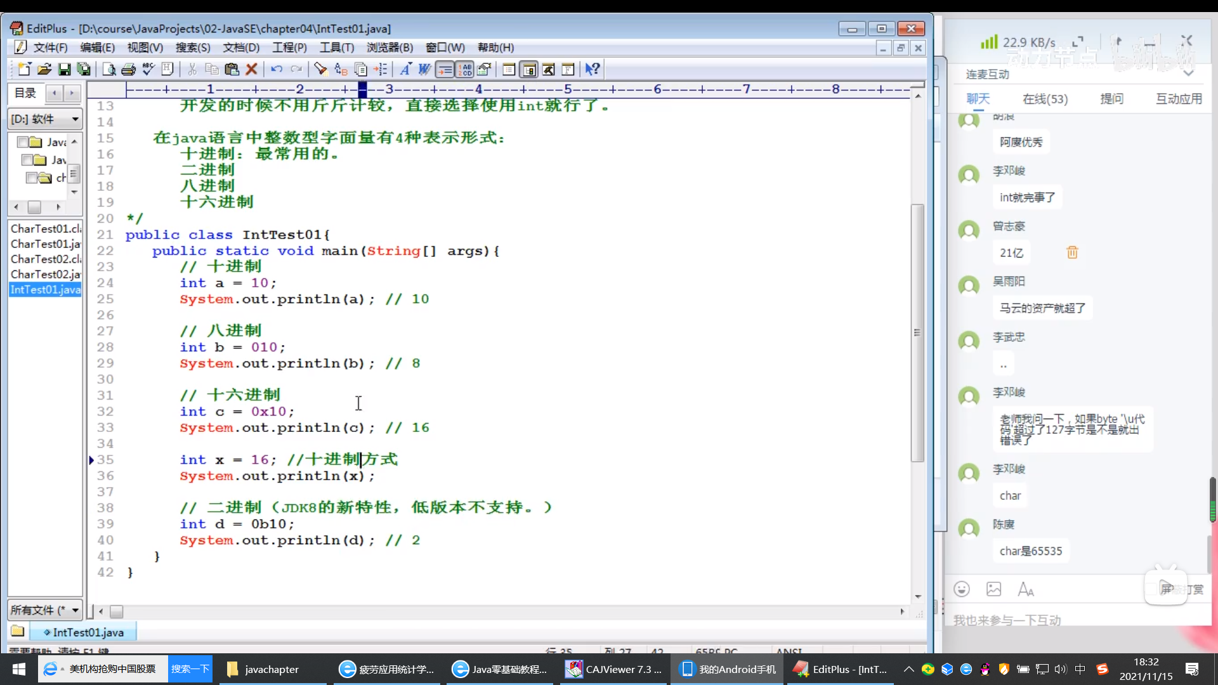Run spell check from toolbar
The image size is (1218, 685).
[x=148, y=69]
